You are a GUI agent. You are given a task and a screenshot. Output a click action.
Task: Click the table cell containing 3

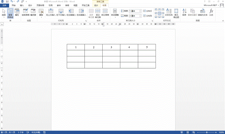click(111, 47)
